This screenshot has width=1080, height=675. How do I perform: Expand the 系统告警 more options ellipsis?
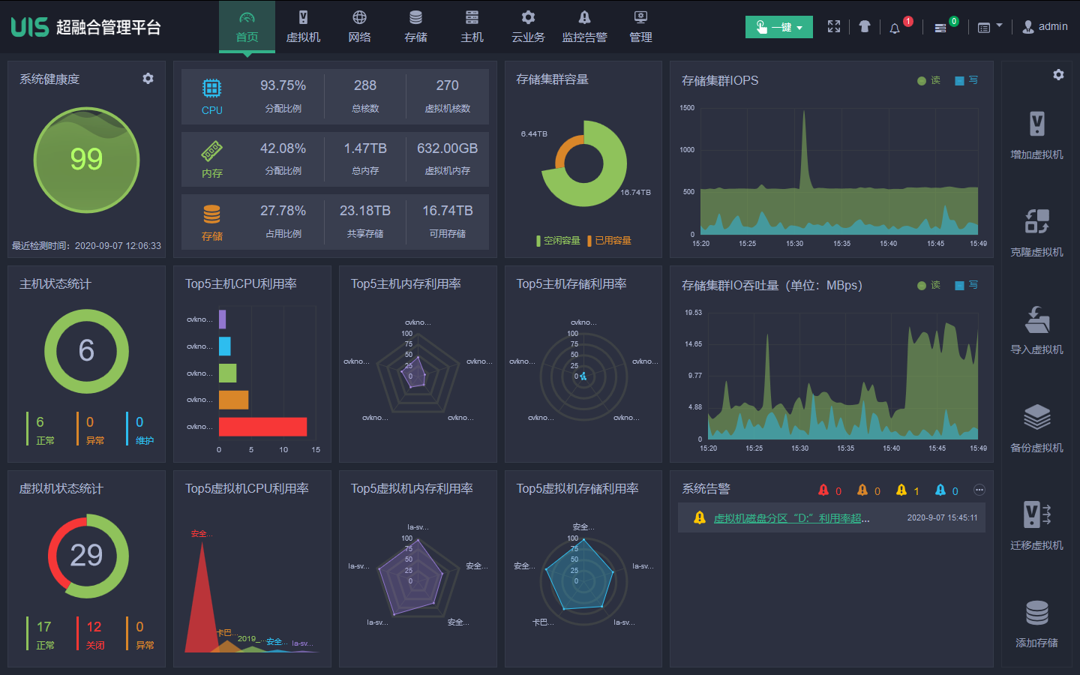click(x=979, y=490)
